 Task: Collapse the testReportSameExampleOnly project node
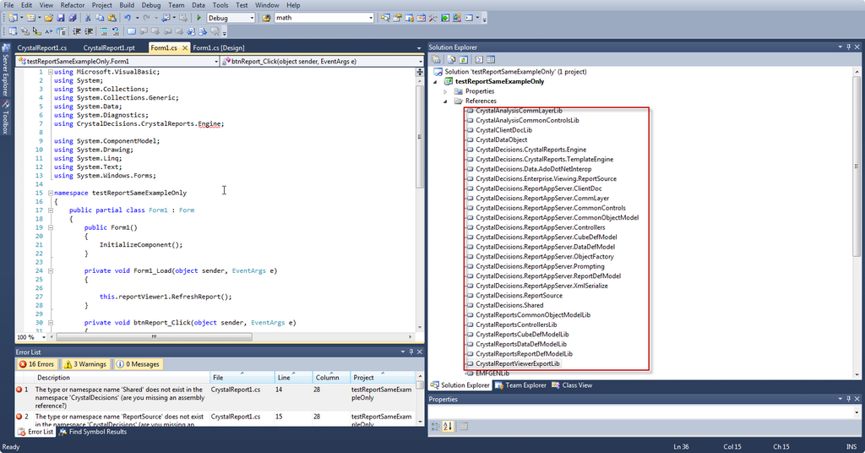coord(435,82)
